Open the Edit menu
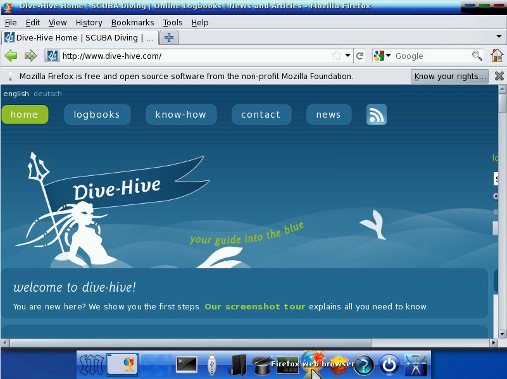 click(x=33, y=23)
